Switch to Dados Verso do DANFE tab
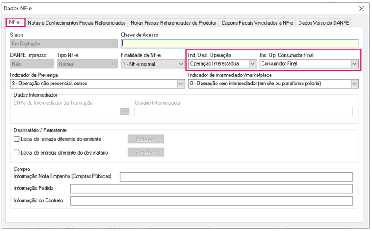 [x=323, y=22]
